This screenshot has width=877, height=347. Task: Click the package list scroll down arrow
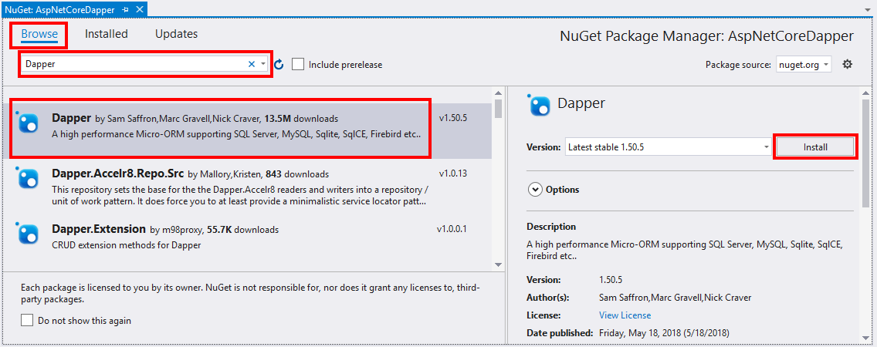(x=499, y=264)
